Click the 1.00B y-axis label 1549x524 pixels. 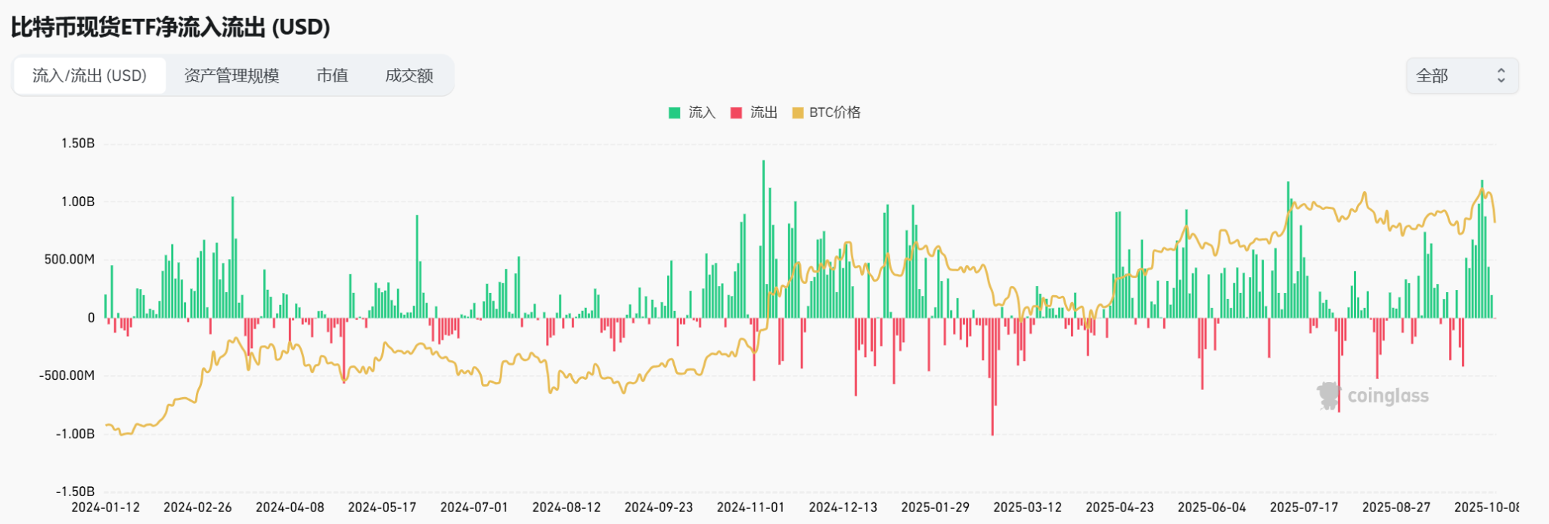click(x=78, y=202)
